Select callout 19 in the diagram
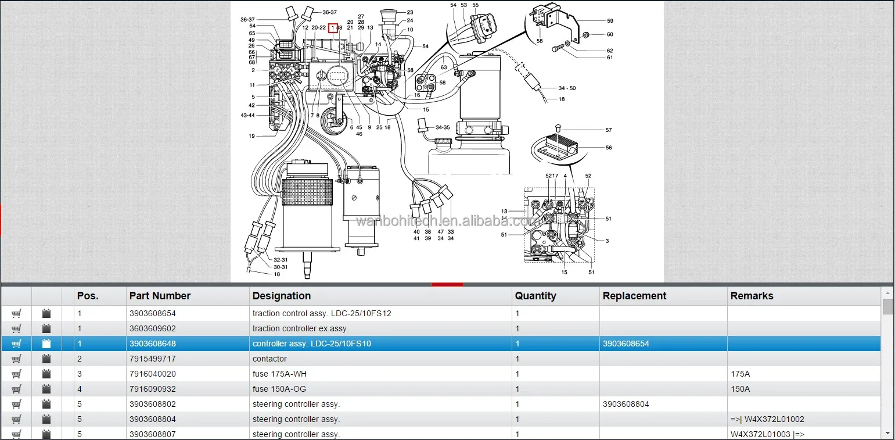This screenshot has height=440, width=895. (252, 136)
